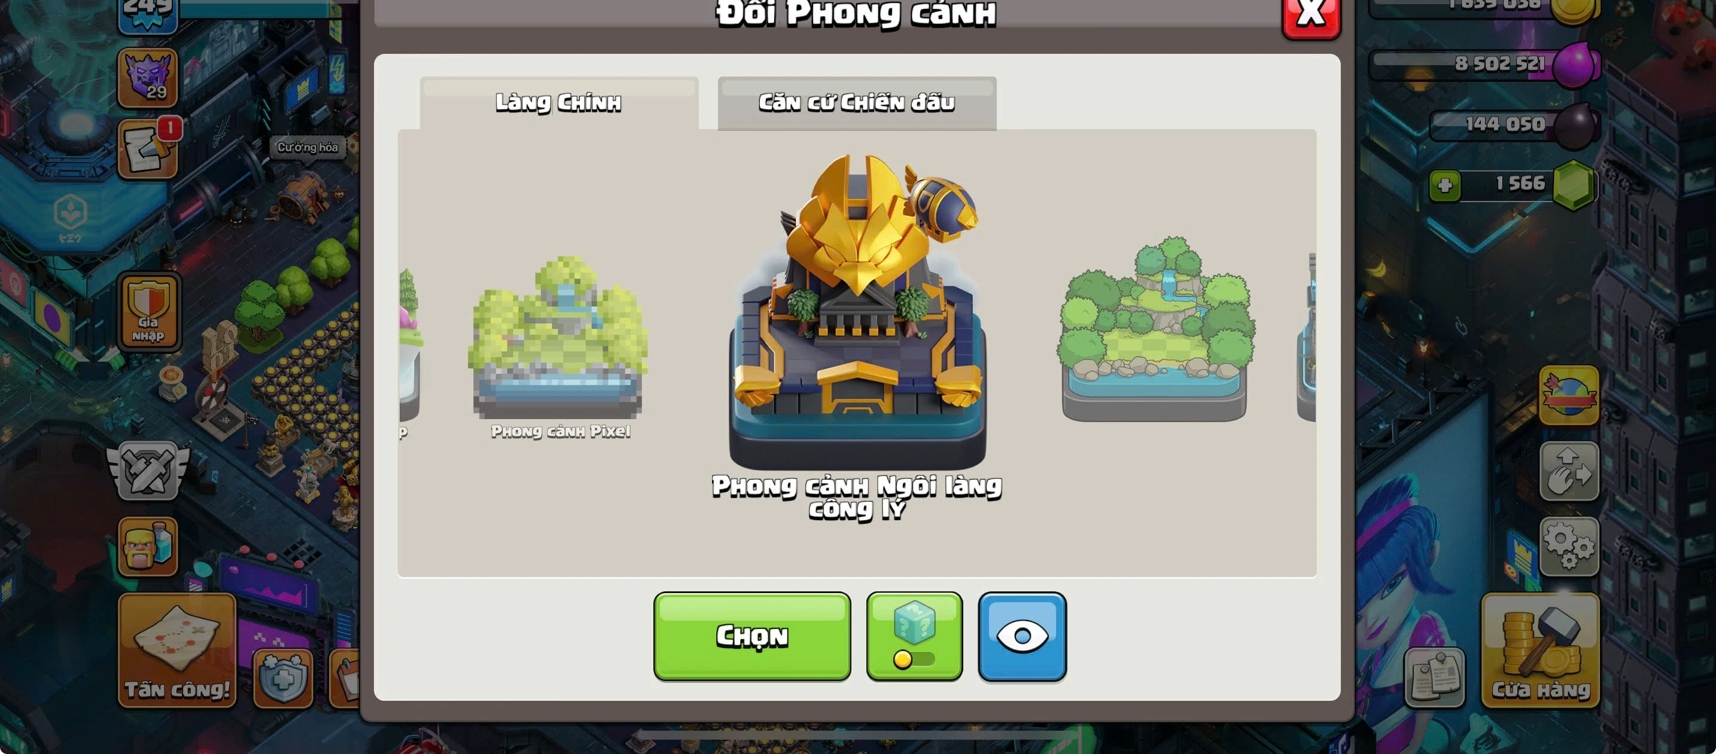Click the green Chọn button
This screenshot has height=754, width=1716.
click(752, 636)
